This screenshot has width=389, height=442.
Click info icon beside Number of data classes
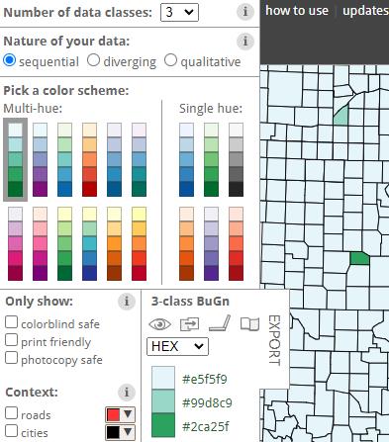coord(245,12)
